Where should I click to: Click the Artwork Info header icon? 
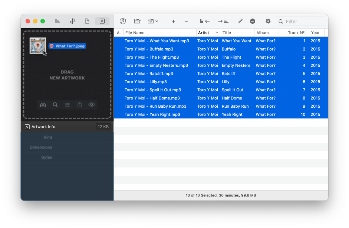click(x=27, y=127)
